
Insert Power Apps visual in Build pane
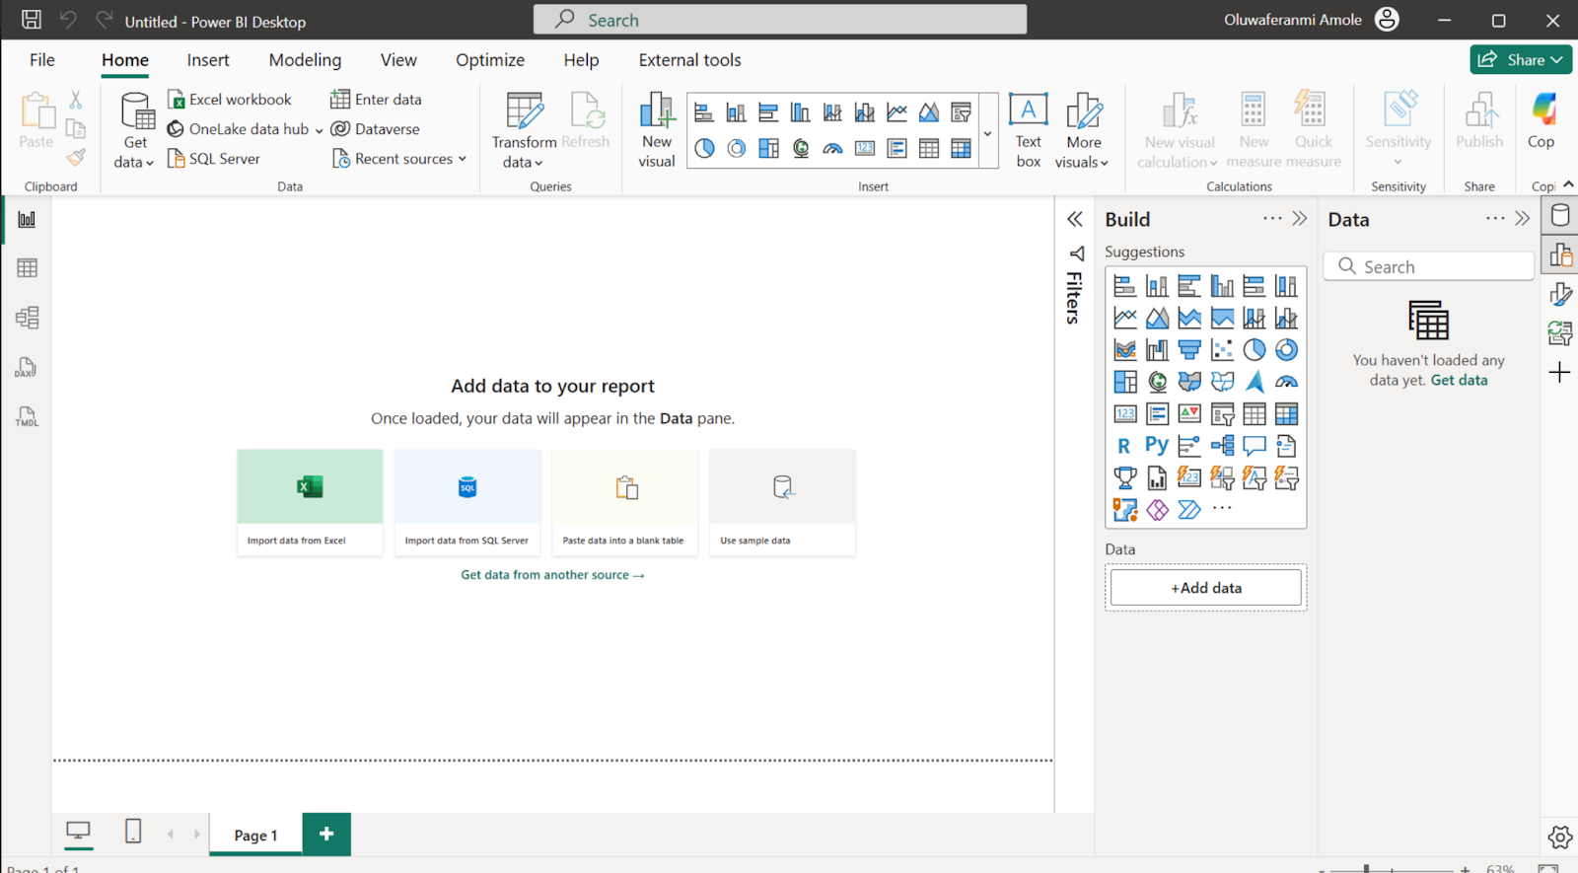tap(1157, 509)
